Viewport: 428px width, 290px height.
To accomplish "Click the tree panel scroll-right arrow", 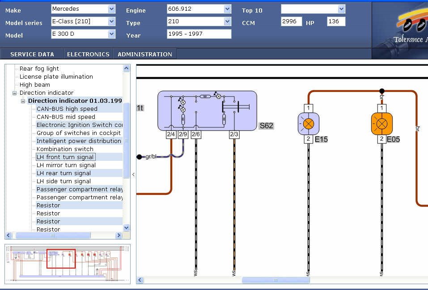I will pos(119,235).
